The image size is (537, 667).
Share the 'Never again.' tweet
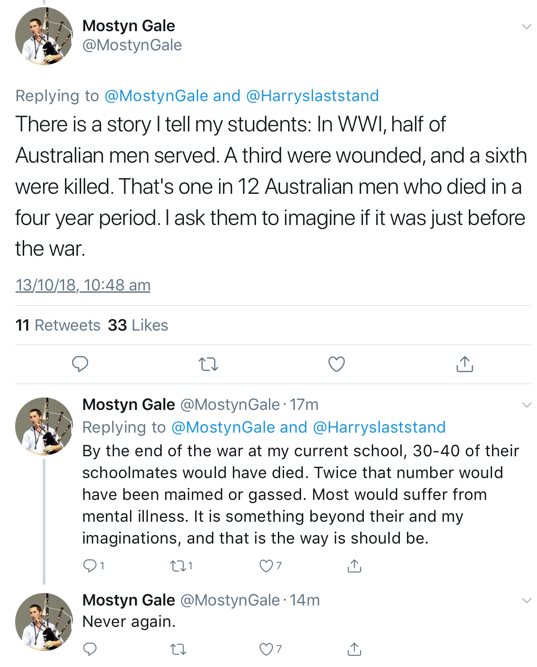click(x=354, y=649)
